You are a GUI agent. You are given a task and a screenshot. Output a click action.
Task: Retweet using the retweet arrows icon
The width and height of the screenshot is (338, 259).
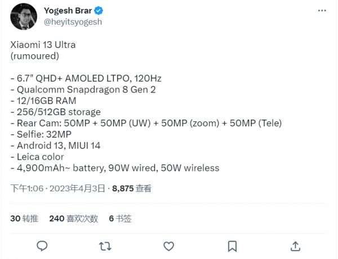105,246
